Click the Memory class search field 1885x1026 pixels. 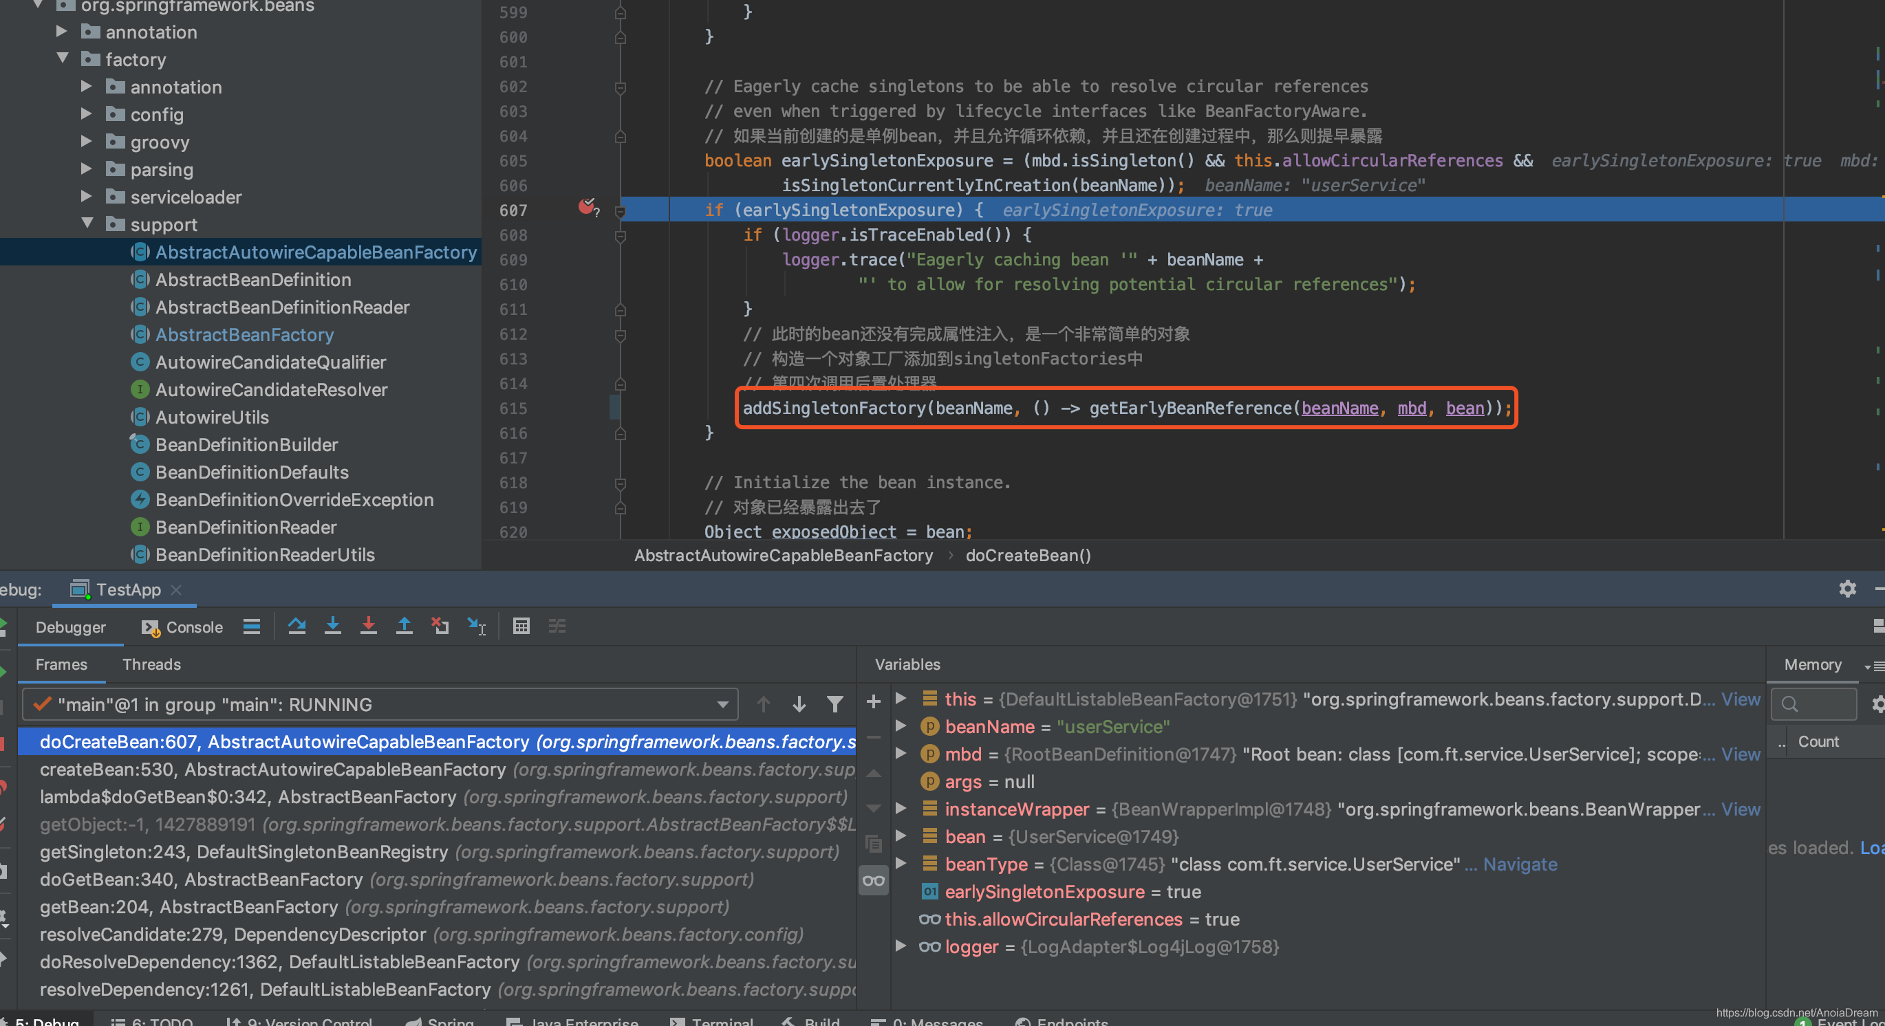[1813, 703]
